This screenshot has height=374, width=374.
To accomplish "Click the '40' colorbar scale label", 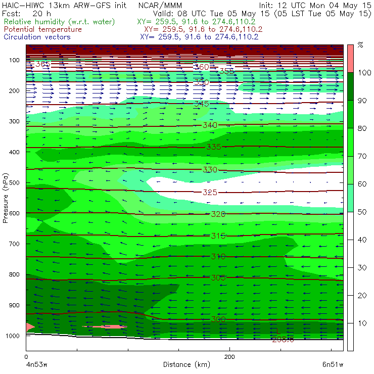I will (362, 240).
